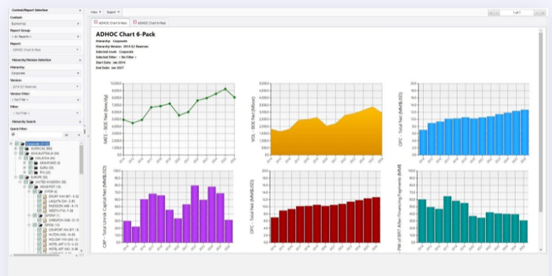Open the Report Group dropdown

coord(46,36)
